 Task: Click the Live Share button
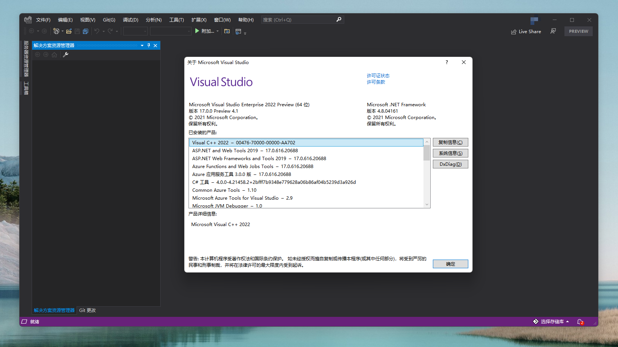click(x=526, y=32)
